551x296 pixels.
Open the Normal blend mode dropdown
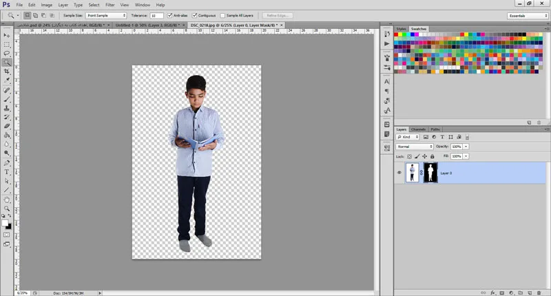[415, 147]
